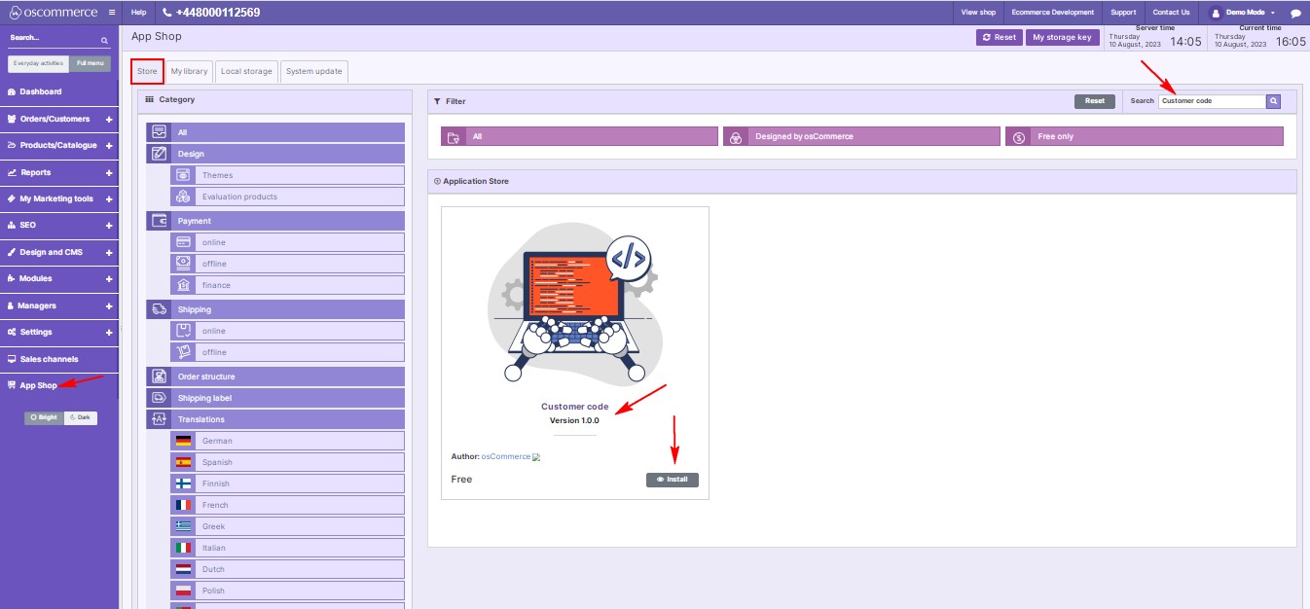Toggle the Designed by osCommerce filter
The height and width of the screenshot is (609, 1310).
861,137
